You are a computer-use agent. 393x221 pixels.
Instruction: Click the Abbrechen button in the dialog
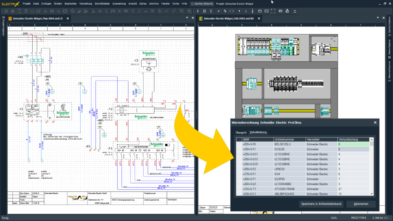(361, 204)
